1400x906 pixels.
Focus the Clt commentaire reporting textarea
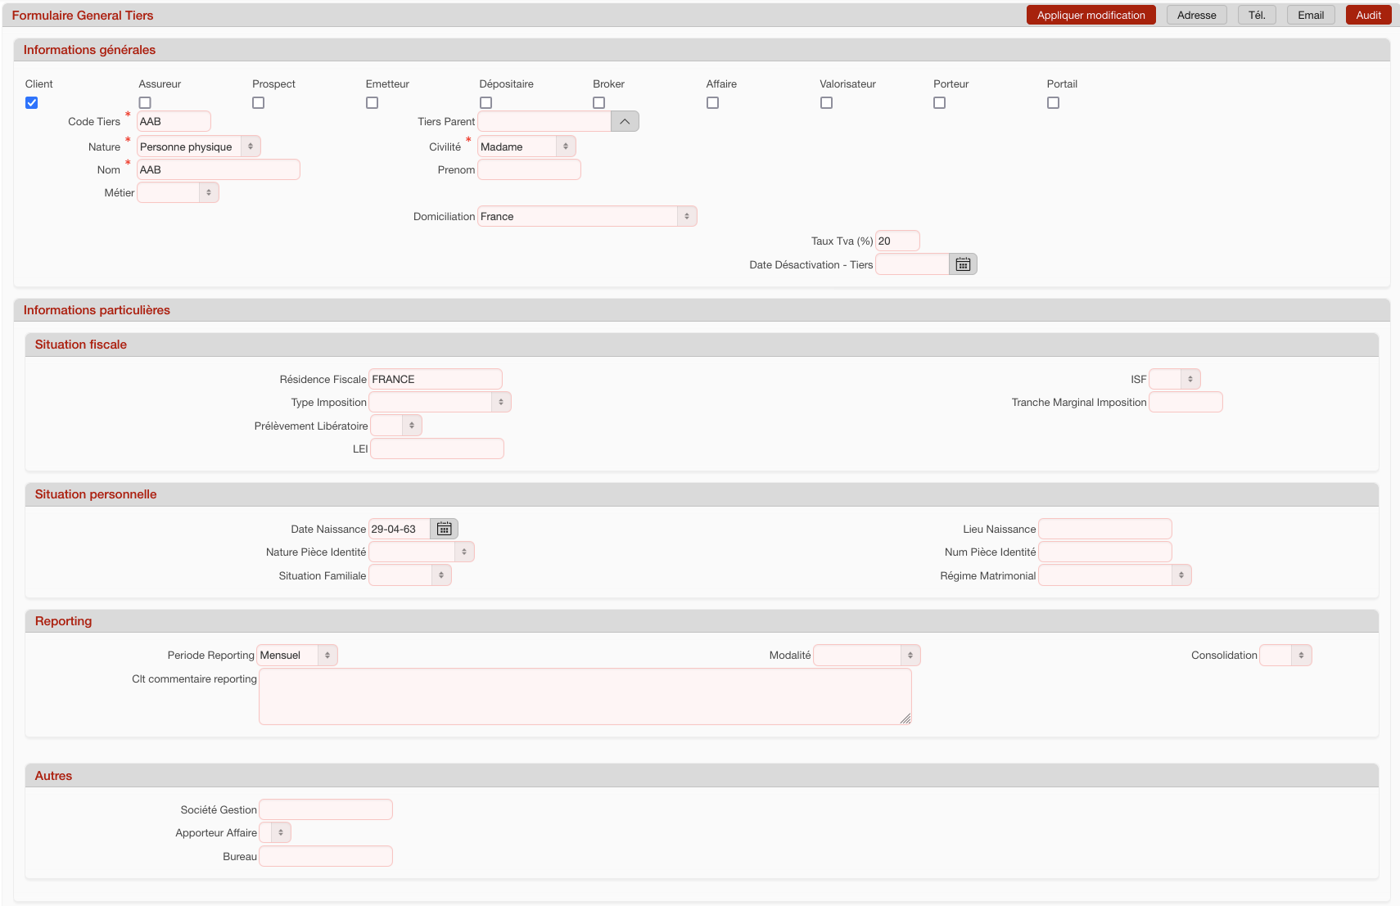[585, 696]
